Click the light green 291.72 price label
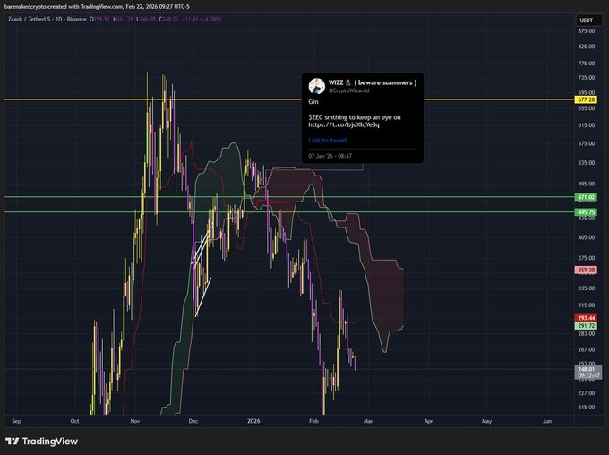This screenshot has height=455, width=609. tap(586, 326)
